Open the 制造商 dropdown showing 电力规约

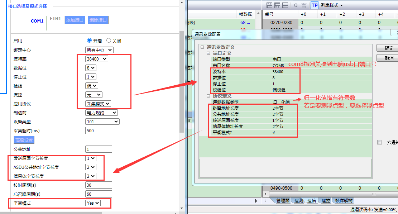click(101, 113)
